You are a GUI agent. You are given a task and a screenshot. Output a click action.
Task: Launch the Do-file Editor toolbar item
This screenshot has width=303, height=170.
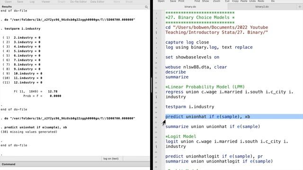pyautogui.click(x=78, y=1)
